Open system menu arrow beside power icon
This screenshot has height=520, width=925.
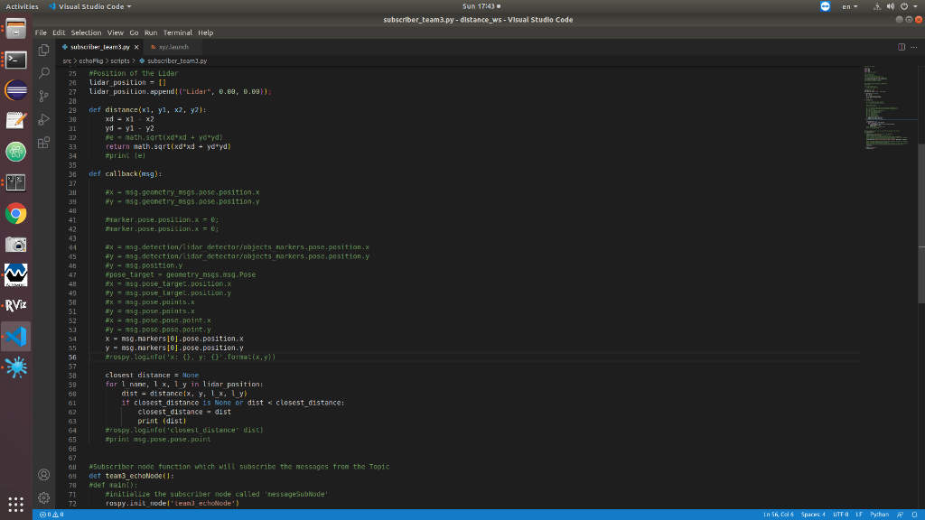pos(916,6)
